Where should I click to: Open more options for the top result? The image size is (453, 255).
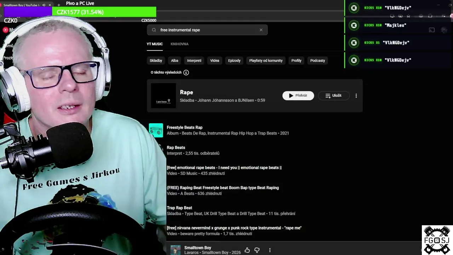356,96
